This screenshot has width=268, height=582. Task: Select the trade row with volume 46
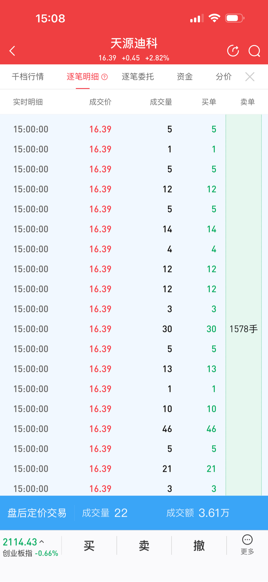(134, 429)
